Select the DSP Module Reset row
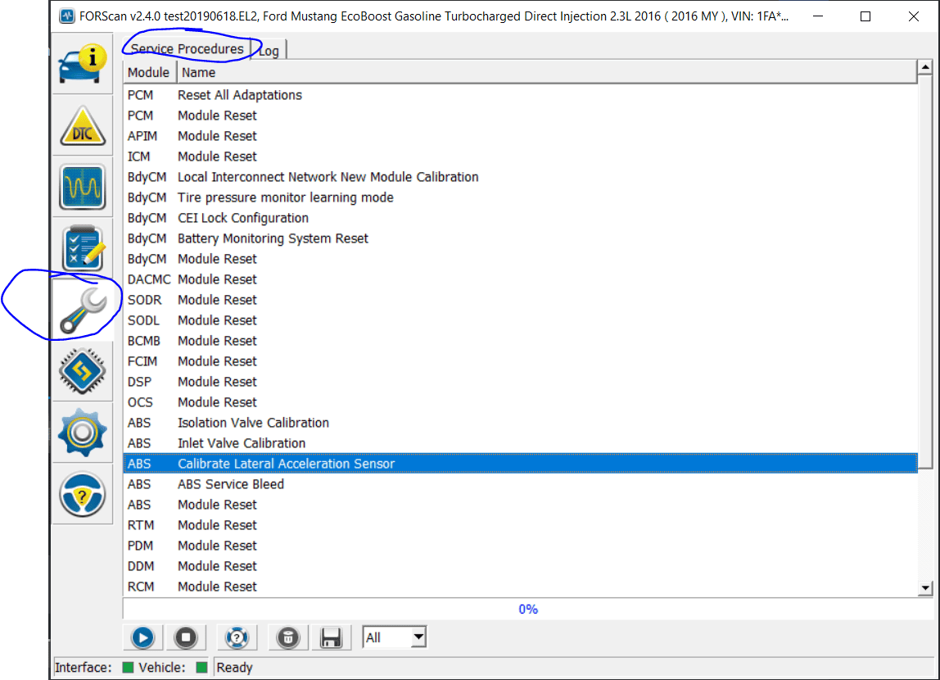The image size is (940, 680). tap(521, 382)
